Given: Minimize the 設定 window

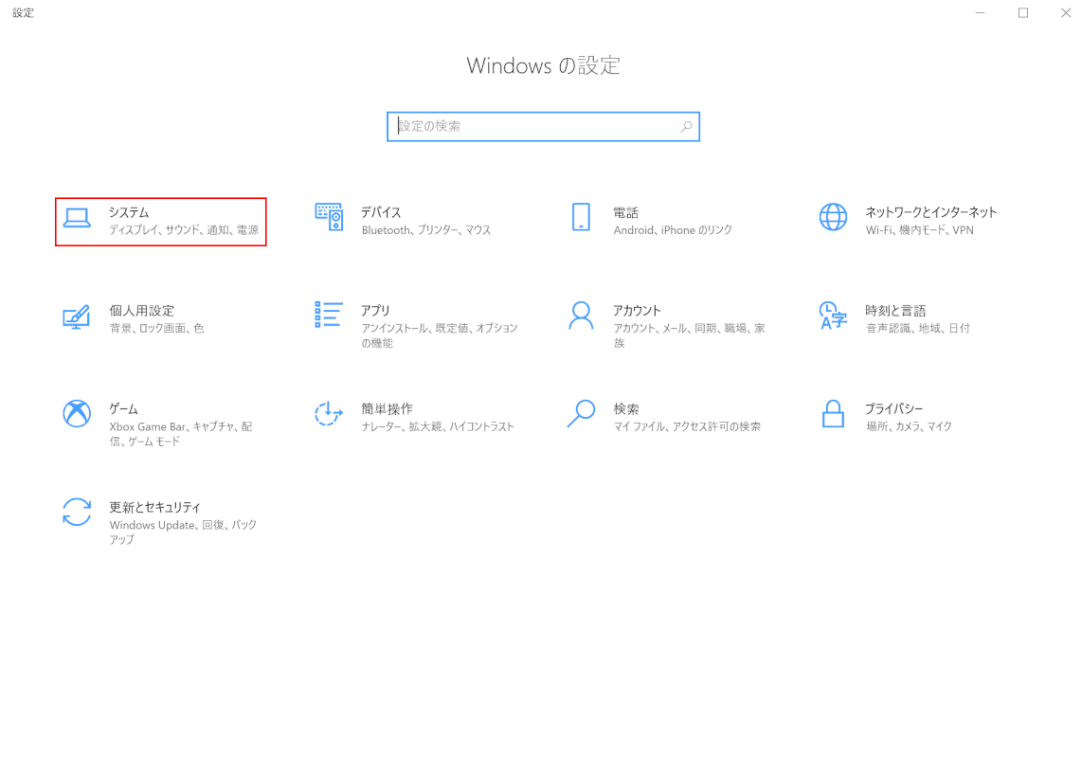Looking at the screenshot, I should coord(980,12).
